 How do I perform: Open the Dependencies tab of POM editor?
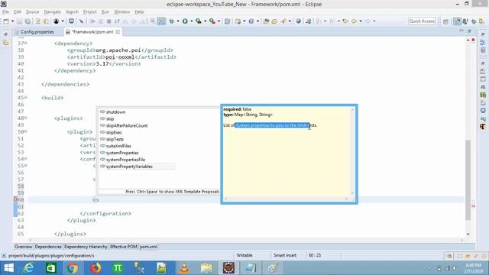pos(48,247)
